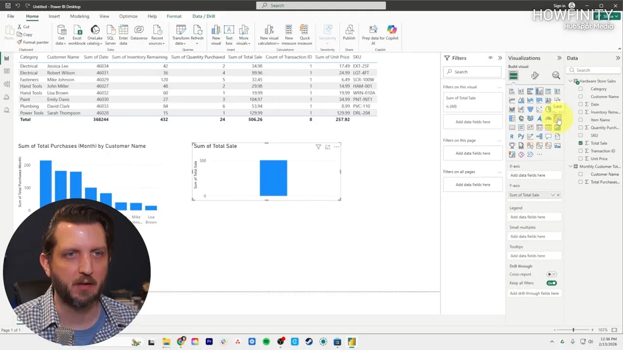This screenshot has width=623, height=350.
Task: Check the Unit Price field checkbox
Action: tap(580, 158)
